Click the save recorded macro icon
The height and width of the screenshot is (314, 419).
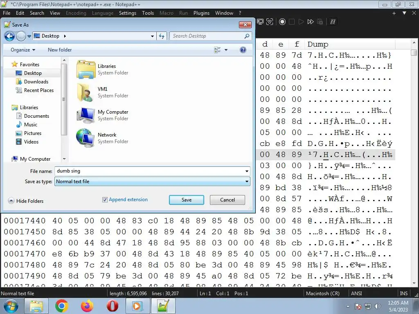pyautogui.click(x=320, y=22)
